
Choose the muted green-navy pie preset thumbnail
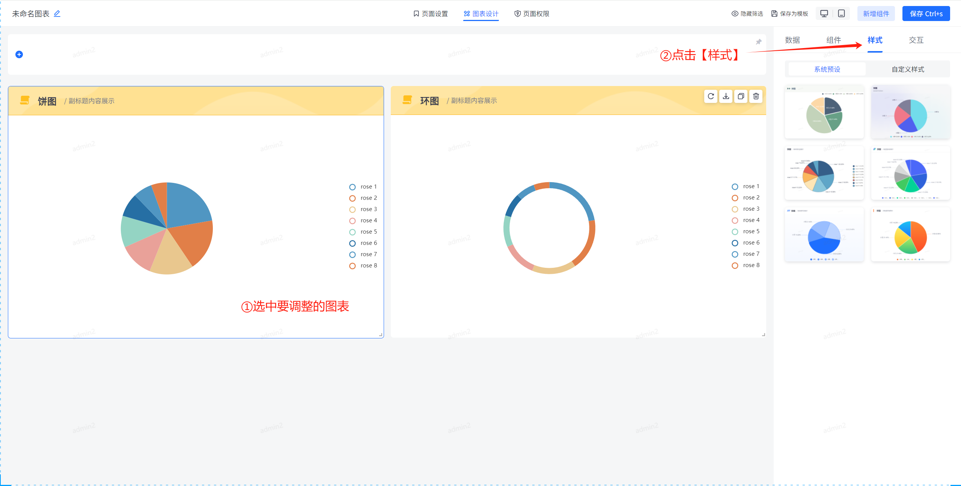click(824, 112)
